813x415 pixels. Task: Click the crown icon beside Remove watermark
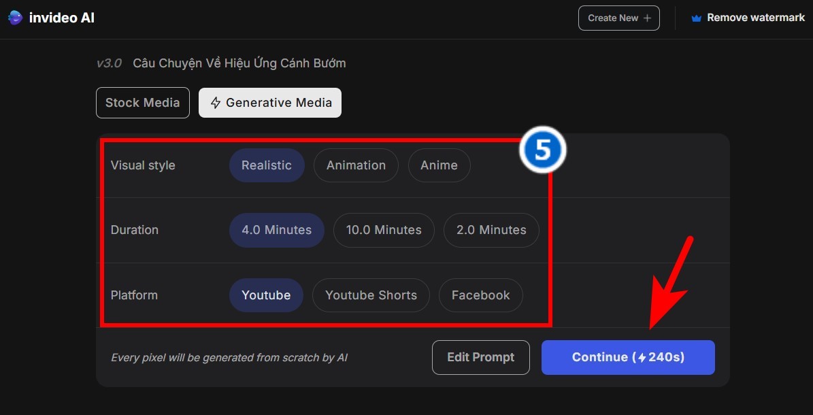click(697, 18)
